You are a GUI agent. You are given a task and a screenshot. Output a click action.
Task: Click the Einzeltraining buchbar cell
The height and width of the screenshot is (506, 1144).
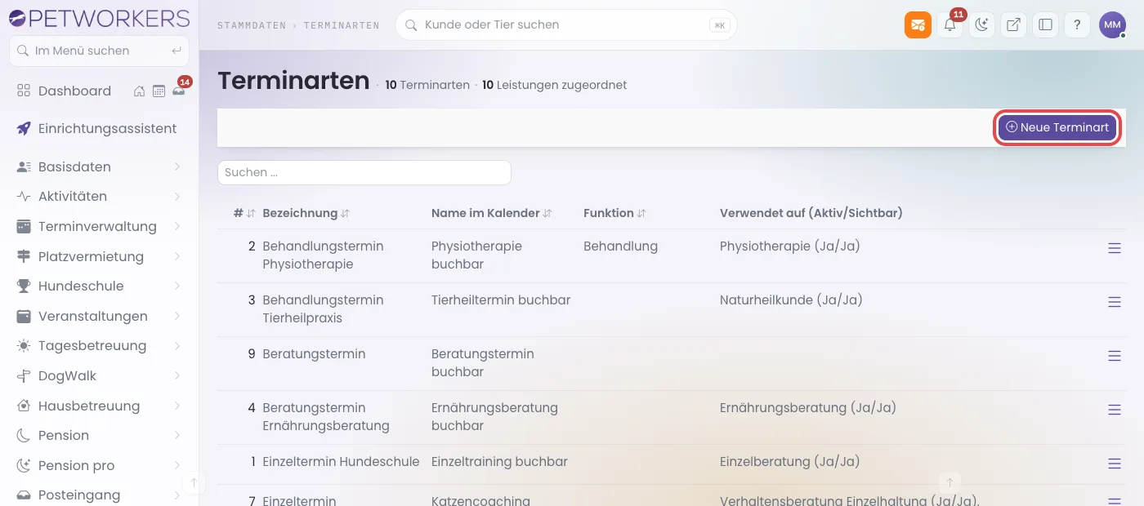[499, 461]
